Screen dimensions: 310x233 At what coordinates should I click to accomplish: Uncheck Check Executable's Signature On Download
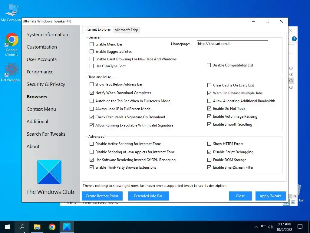(91, 117)
